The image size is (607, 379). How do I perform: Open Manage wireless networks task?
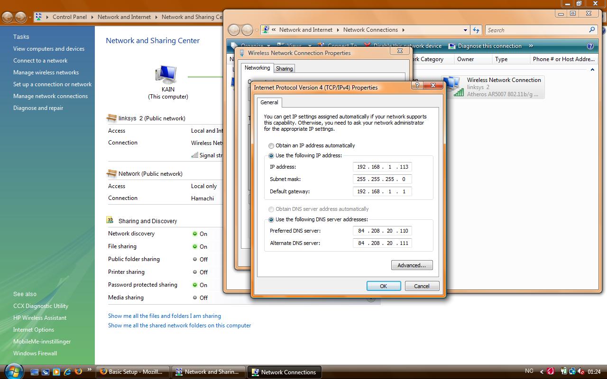coord(46,72)
